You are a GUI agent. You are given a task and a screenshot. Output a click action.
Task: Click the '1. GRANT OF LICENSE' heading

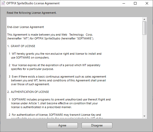click(x=21, y=46)
